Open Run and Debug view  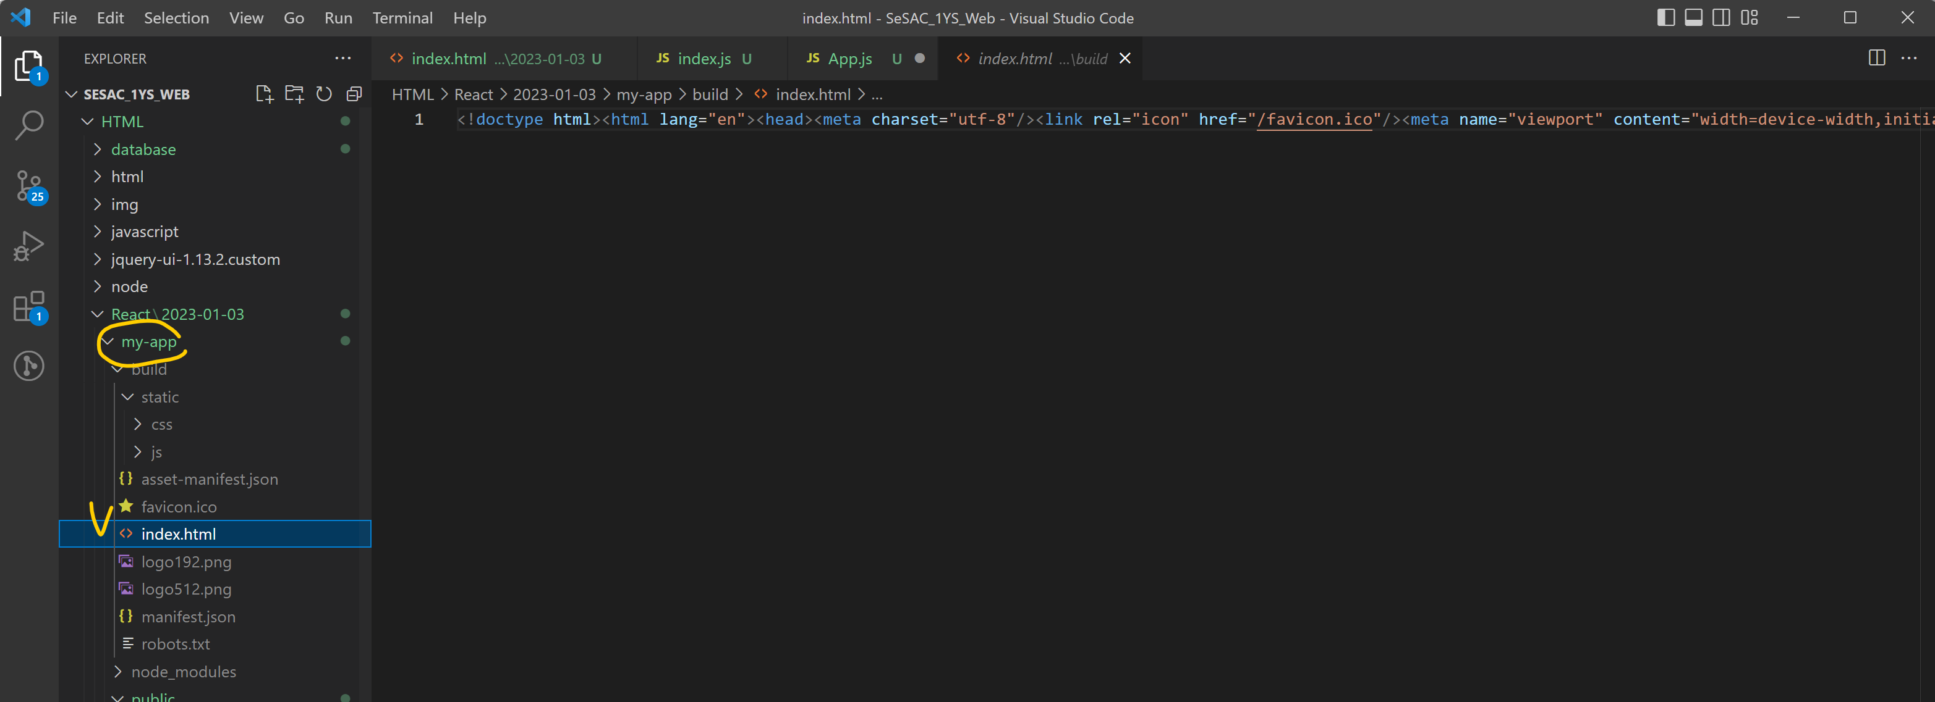(x=29, y=246)
